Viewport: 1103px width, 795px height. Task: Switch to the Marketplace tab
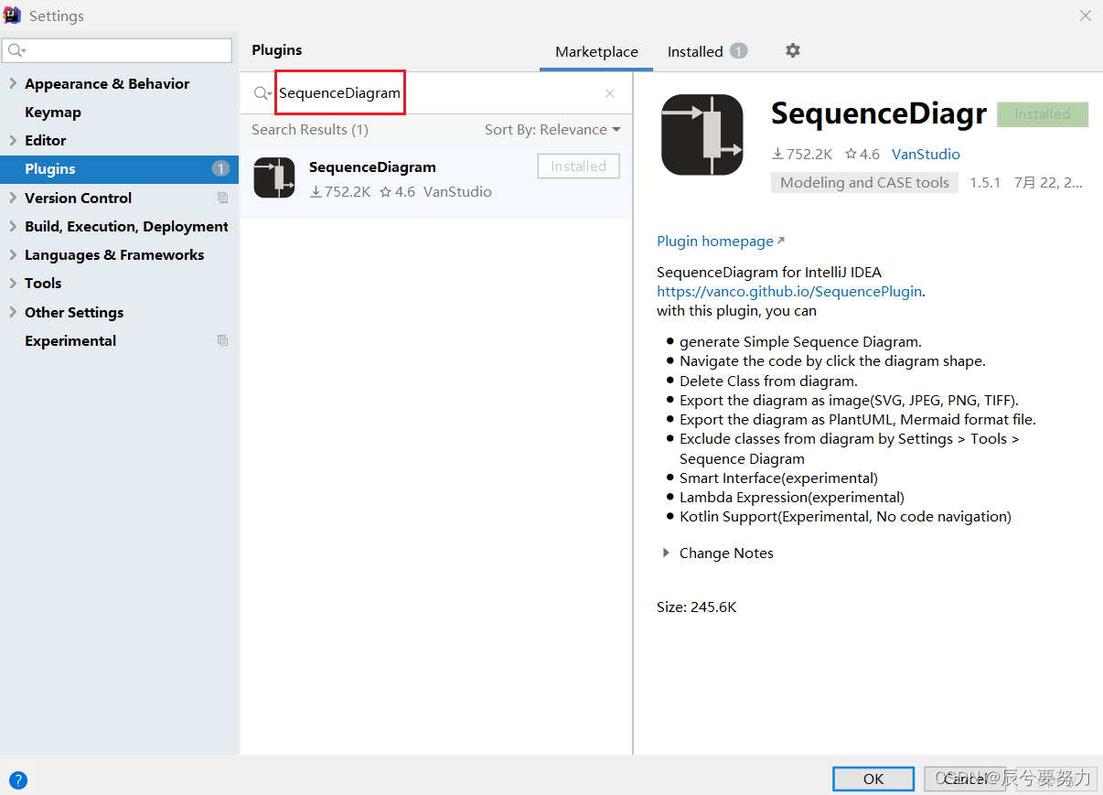pos(596,52)
